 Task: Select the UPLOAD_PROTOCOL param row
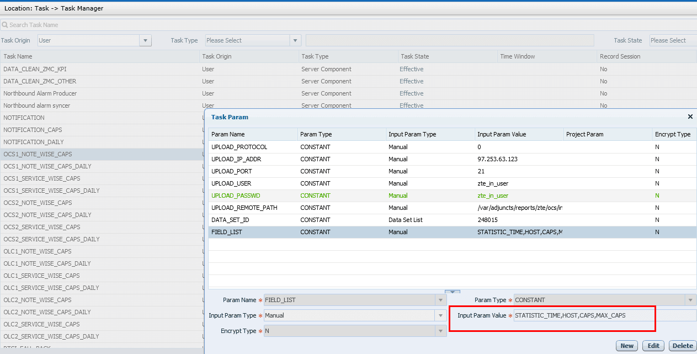coord(453,147)
